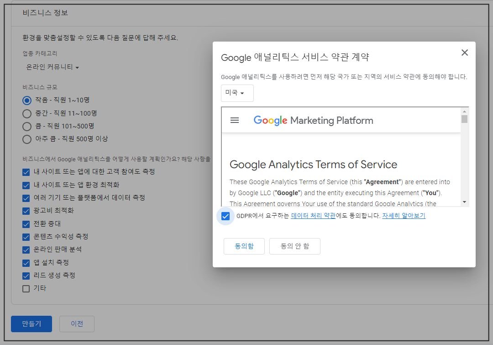Click the 만들기 button
The height and width of the screenshot is (345, 493).
click(x=31, y=324)
